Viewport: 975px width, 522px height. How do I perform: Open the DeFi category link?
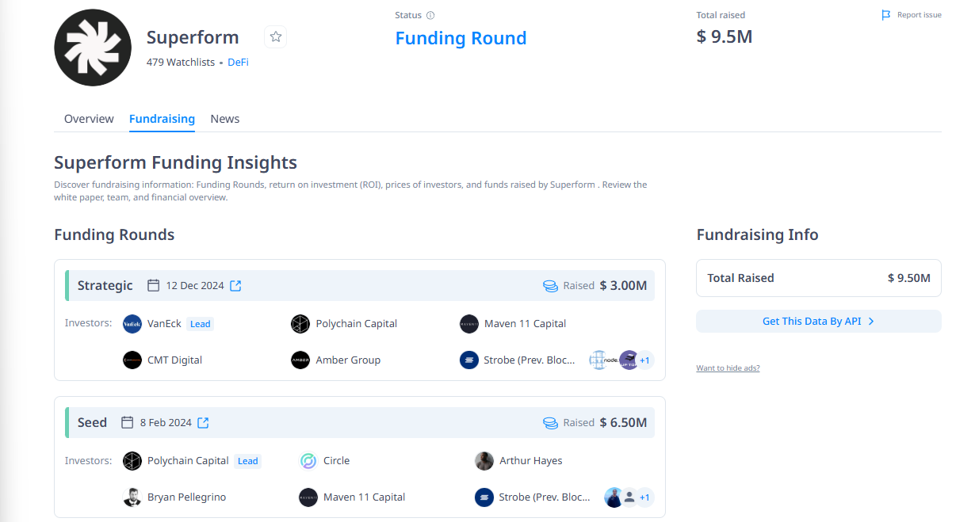(x=238, y=62)
